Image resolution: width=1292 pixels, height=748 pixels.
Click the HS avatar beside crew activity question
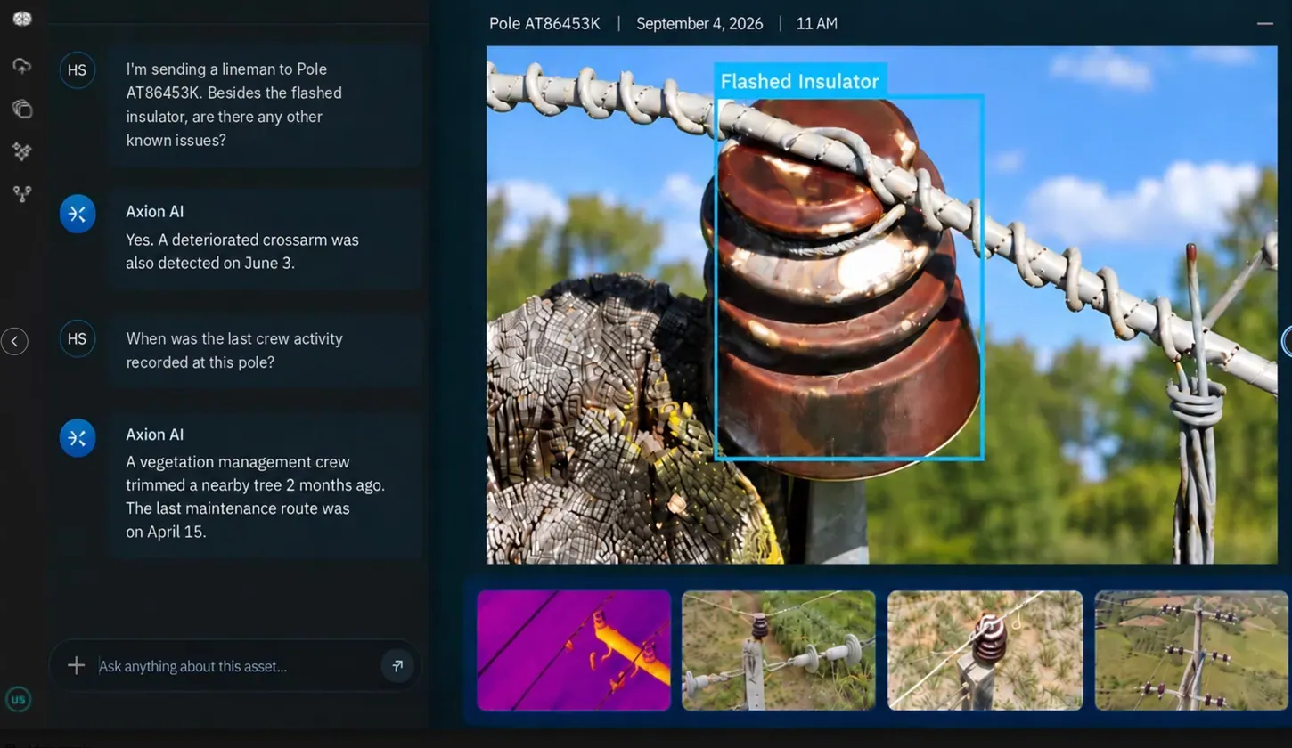coord(78,338)
